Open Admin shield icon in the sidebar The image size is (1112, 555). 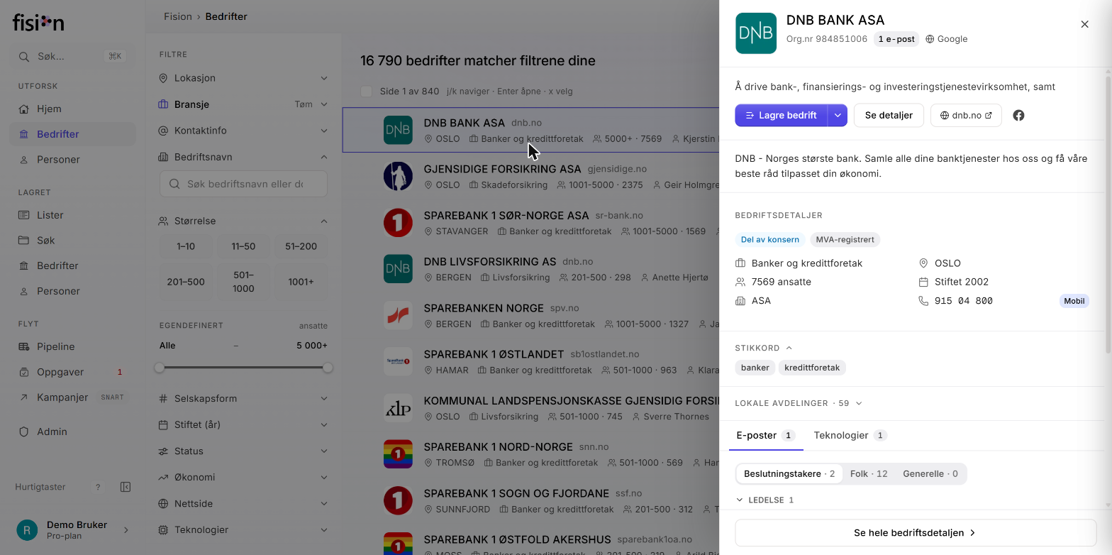[23, 432]
